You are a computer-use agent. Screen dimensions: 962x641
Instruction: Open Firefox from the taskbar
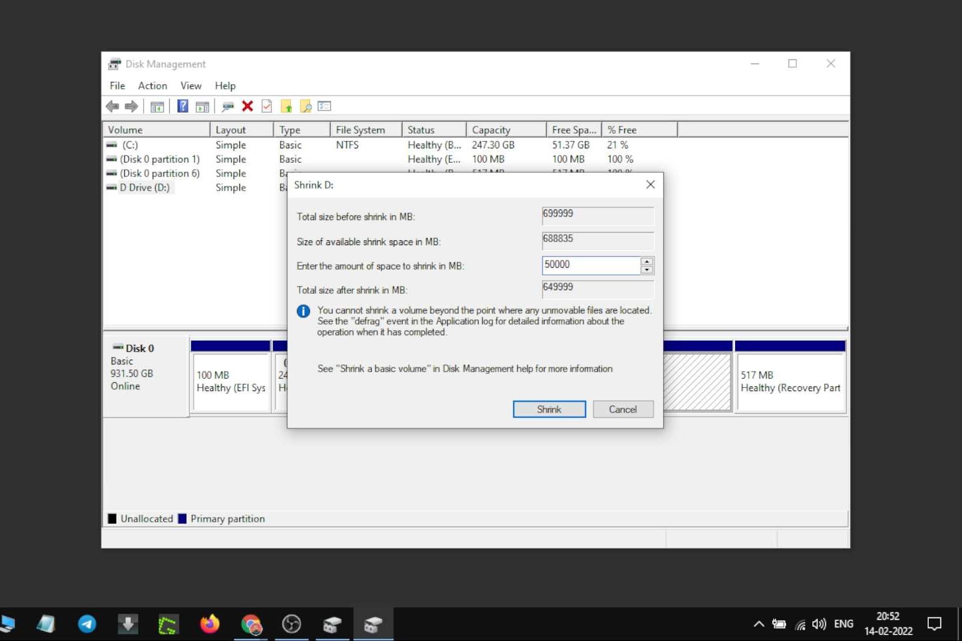(x=210, y=623)
